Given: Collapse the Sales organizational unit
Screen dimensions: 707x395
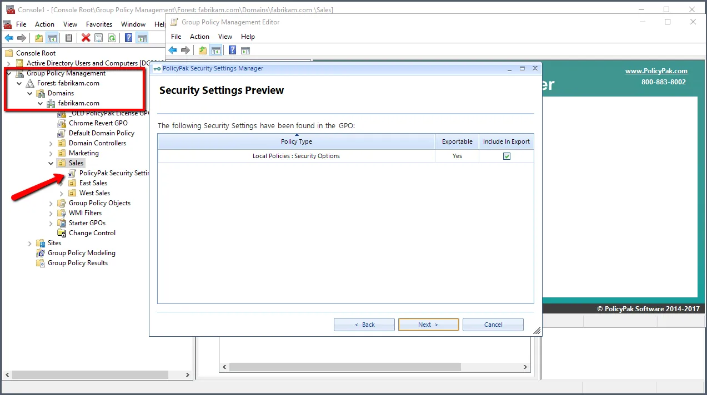Looking at the screenshot, I should click(x=51, y=163).
